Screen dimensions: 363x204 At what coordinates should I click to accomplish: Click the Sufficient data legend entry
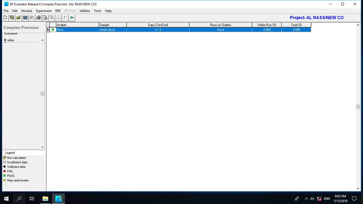pos(14,167)
